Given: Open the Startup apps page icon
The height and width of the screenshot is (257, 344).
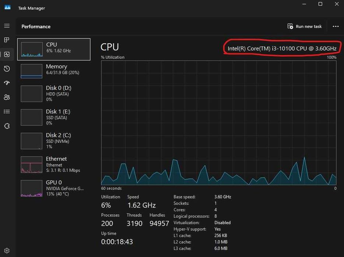Looking at the screenshot, I should click(7, 83).
